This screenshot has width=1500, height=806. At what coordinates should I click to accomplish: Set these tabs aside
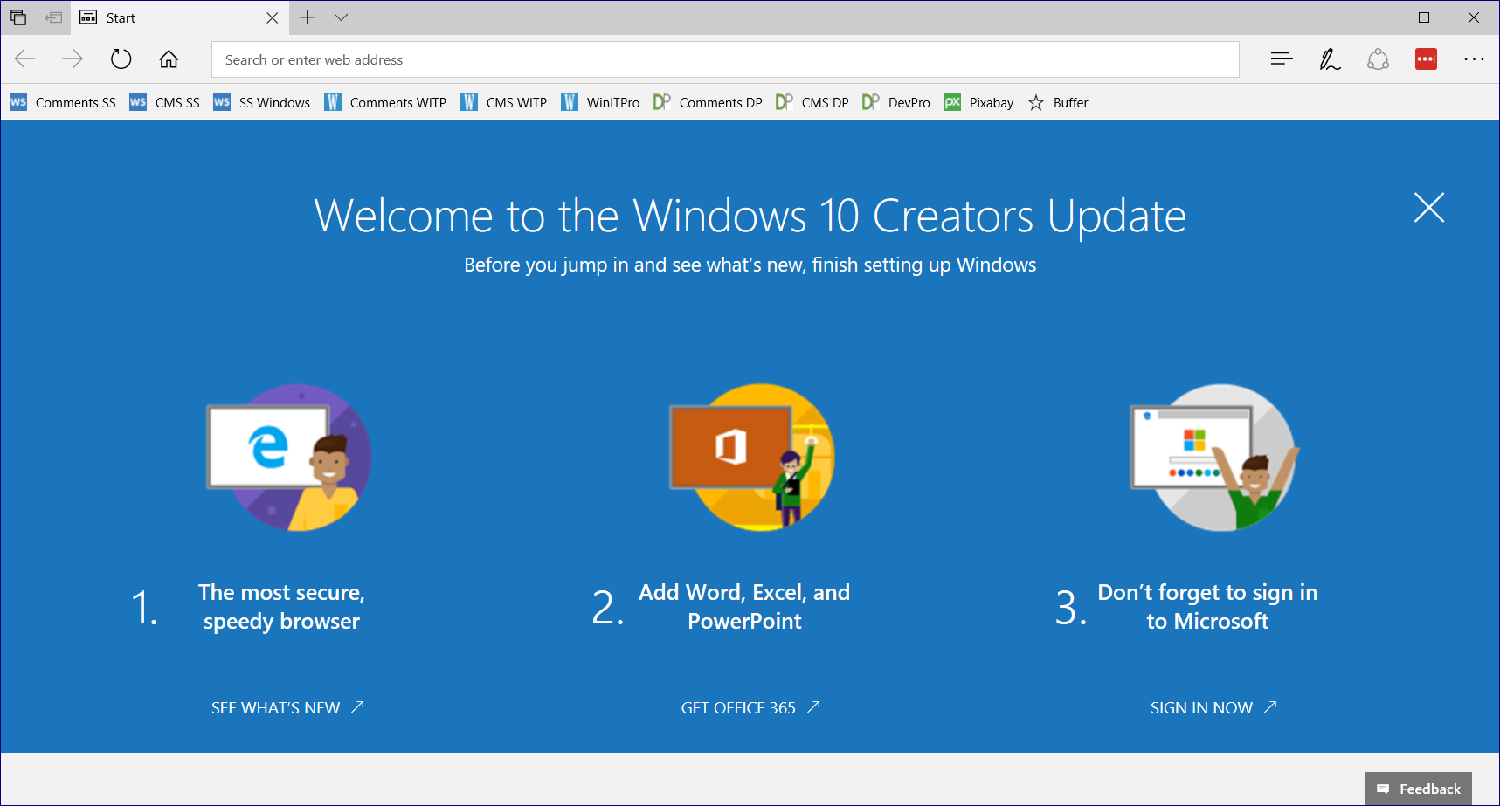[x=53, y=17]
